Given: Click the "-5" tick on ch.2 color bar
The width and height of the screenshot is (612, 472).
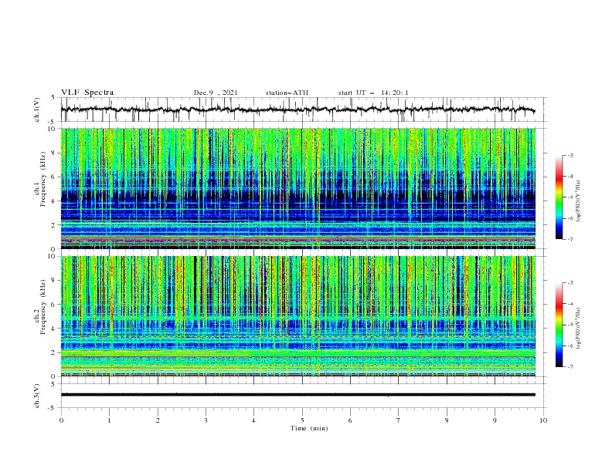Looking at the screenshot, I should click(x=569, y=325).
